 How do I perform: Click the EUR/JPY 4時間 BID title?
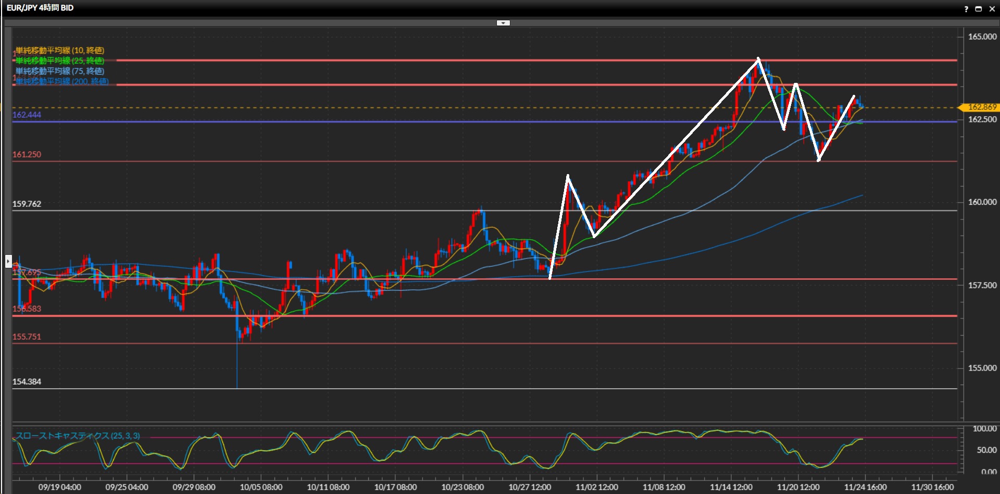pyautogui.click(x=40, y=8)
